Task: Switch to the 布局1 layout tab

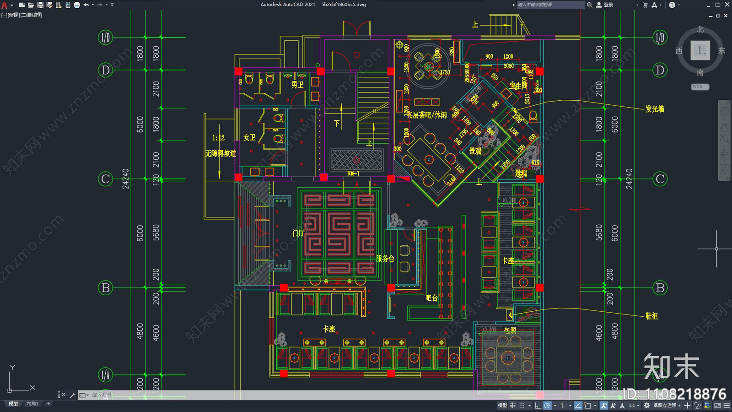Action: [x=32, y=404]
